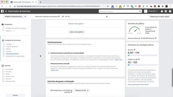
Task: Select Posicionamentos in the sidebar
Action: pos(12,54)
